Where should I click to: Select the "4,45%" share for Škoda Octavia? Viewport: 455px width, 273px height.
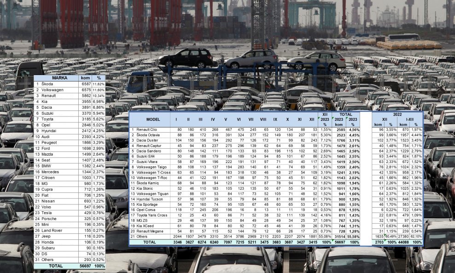354,135
